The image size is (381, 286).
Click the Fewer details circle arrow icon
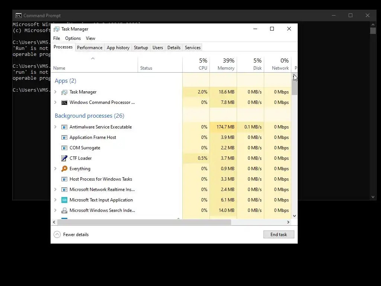(x=57, y=235)
